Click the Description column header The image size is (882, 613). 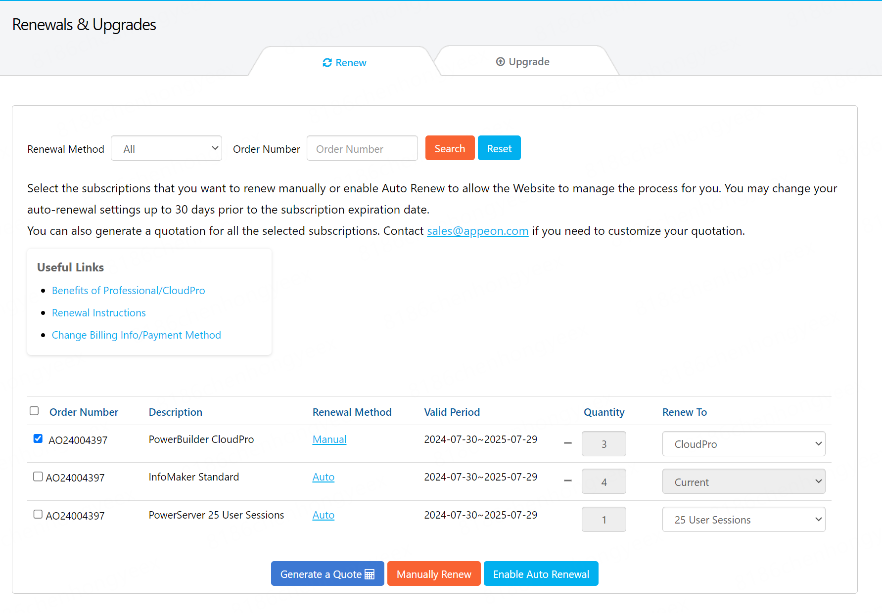[x=176, y=412]
